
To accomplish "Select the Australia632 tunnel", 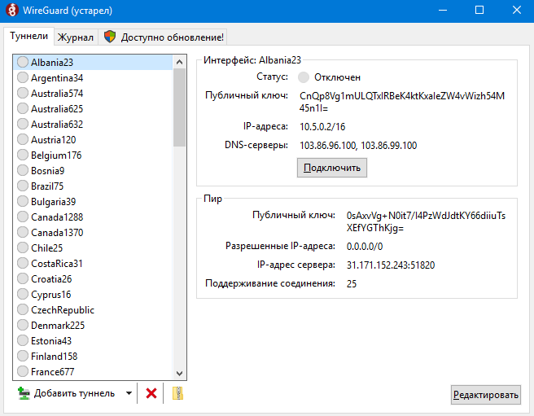I will [93, 125].
